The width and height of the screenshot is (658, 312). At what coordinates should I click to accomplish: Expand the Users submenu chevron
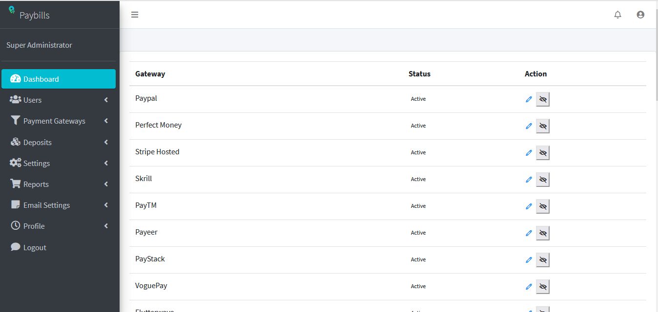point(106,100)
